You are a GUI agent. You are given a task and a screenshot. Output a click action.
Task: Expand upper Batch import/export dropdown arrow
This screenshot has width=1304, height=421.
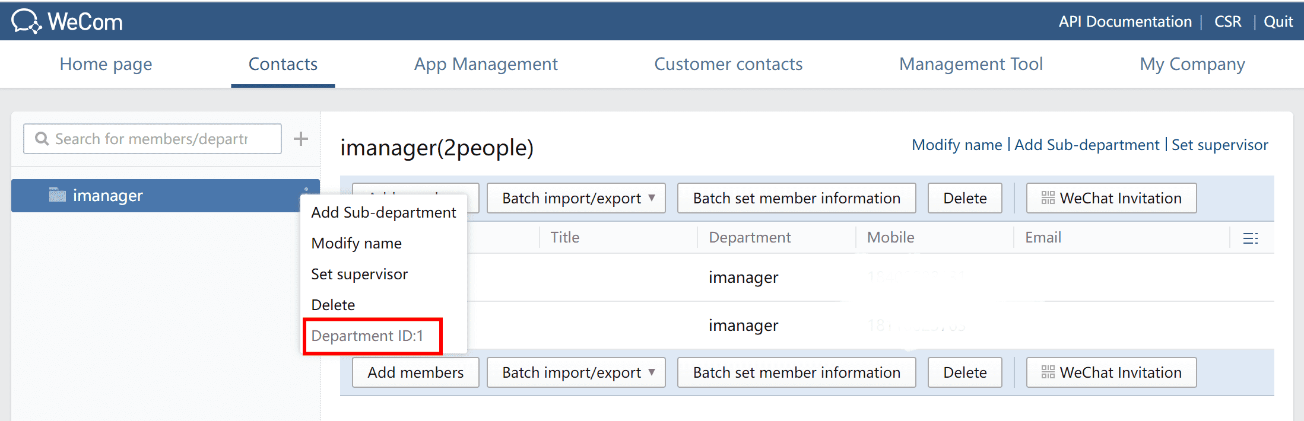(x=652, y=198)
